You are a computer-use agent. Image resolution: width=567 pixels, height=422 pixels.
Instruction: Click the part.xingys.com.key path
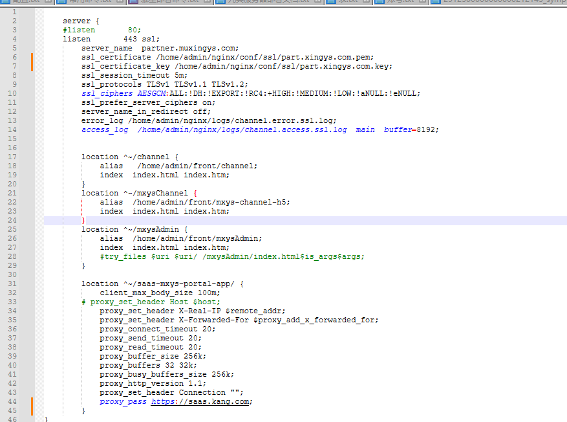coord(283,66)
